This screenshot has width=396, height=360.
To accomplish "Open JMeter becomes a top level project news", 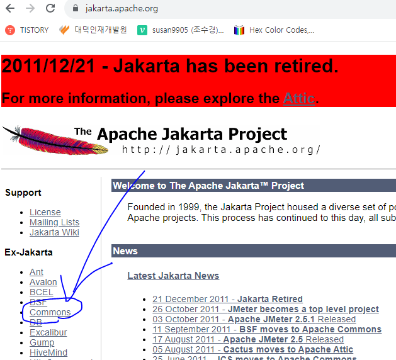I will [x=266, y=309].
